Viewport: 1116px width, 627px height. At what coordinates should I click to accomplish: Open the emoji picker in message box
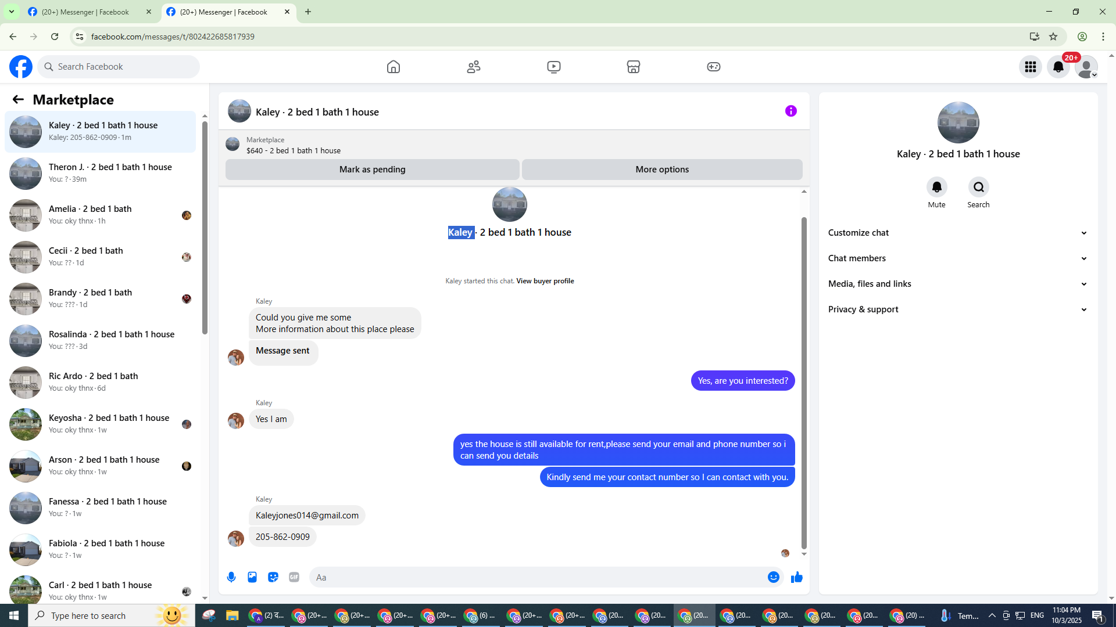pos(774,577)
